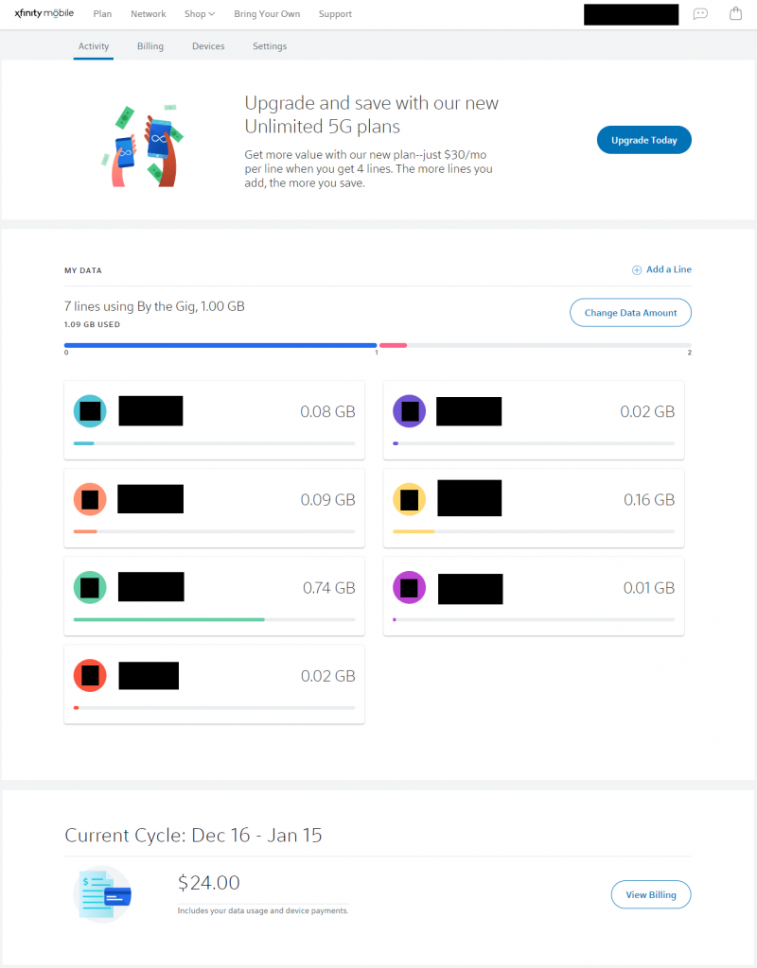Open the shopping cart icon
The image size is (757, 968).
735,13
